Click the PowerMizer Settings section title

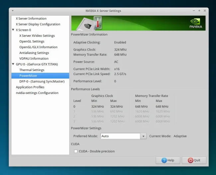tap(86, 128)
